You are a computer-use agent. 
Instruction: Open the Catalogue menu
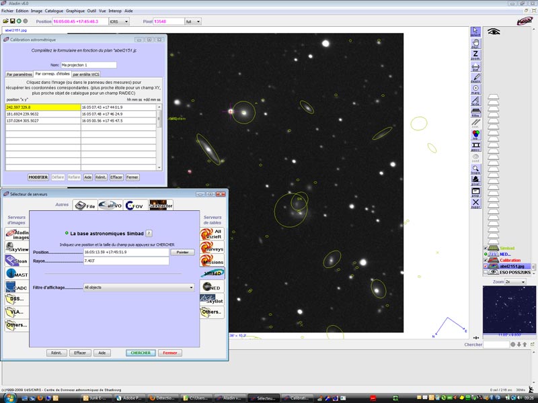(x=54, y=11)
